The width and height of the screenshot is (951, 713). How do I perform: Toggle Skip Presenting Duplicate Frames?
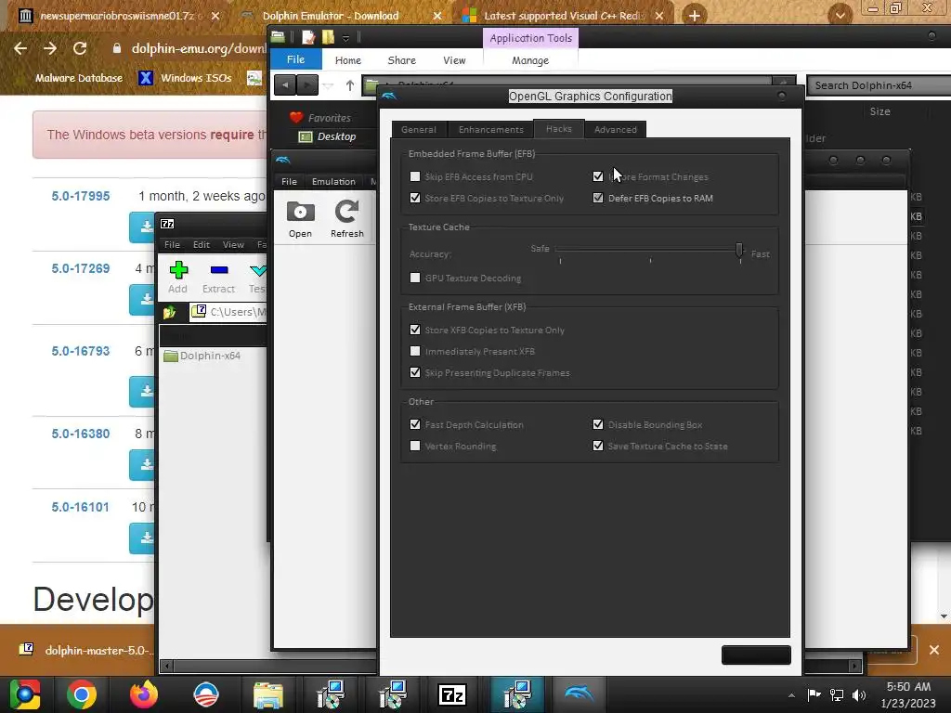(415, 372)
